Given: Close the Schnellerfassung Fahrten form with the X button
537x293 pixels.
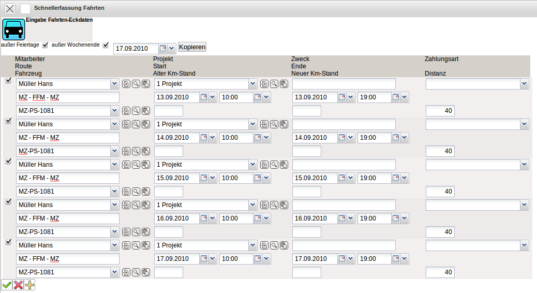Looking at the screenshot, I should tap(9, 8).
